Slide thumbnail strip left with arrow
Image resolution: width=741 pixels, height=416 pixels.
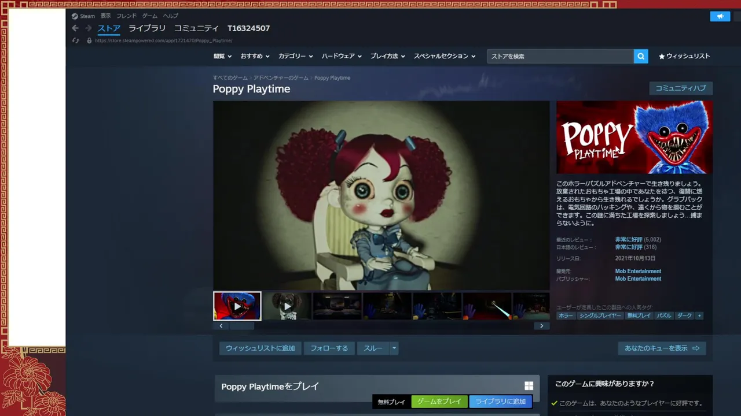tap(221, 326)
